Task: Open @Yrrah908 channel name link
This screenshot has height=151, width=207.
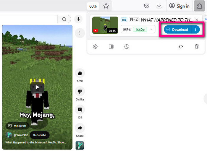Action: tap(21, 135)
